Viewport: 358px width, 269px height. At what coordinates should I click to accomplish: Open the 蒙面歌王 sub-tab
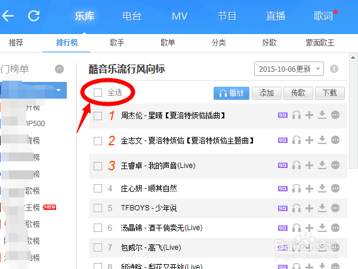click(x=320, y=42)
